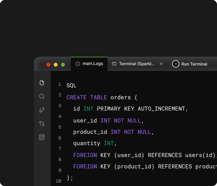
Task: Select line number 1 in the gutter
Action: coord(60,84)
